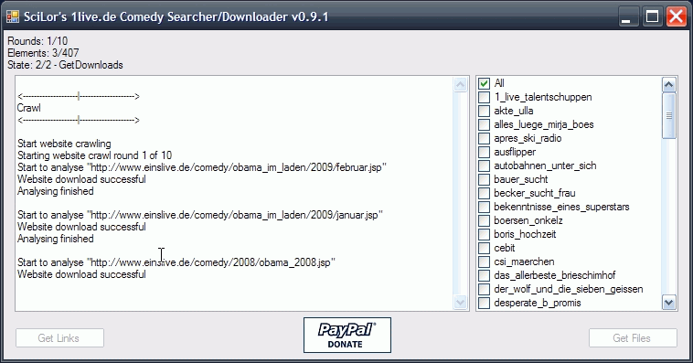
Task: Maximize the Comedy Searcher window
Action: [x=652, y=16]
